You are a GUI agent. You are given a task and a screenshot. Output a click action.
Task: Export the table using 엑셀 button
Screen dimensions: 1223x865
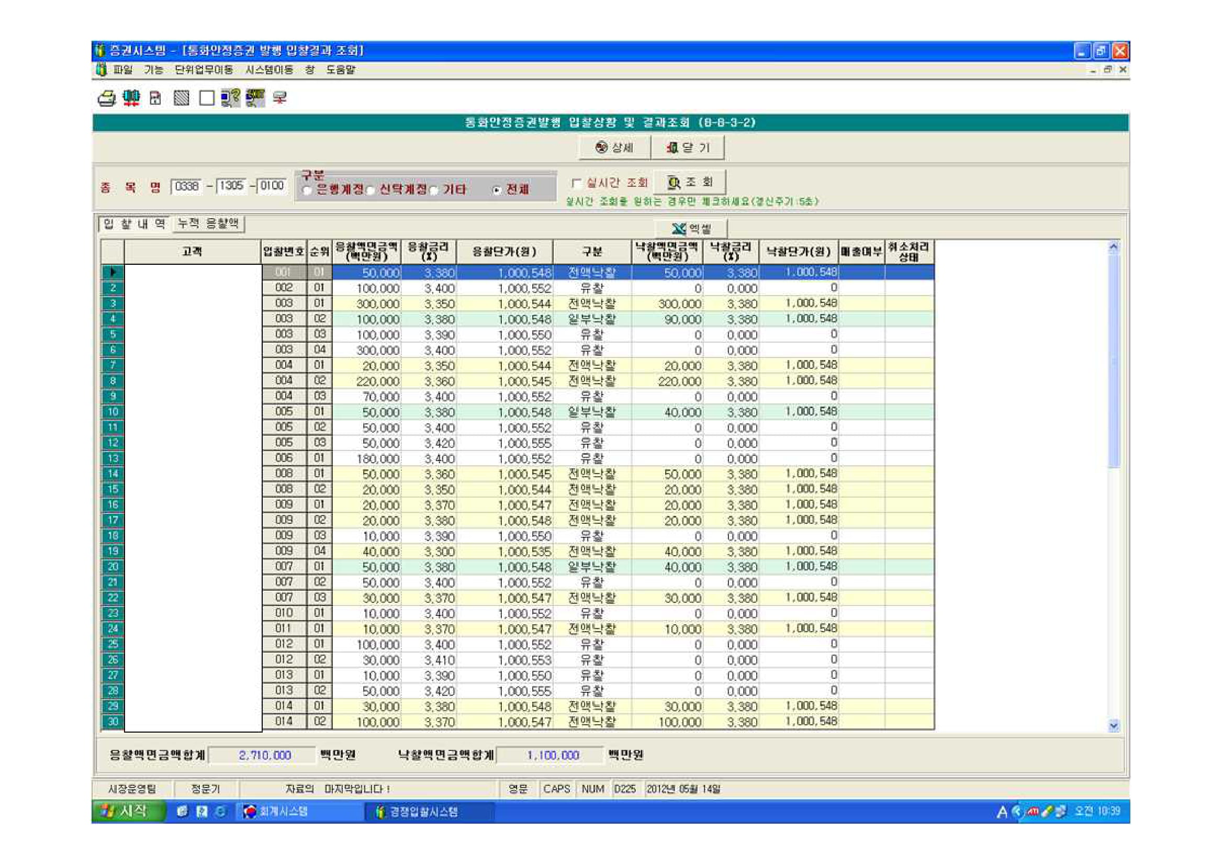click(x=691, y=229)
